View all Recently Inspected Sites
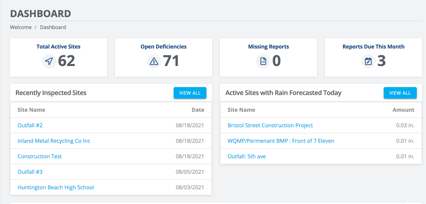 [190, 93]
